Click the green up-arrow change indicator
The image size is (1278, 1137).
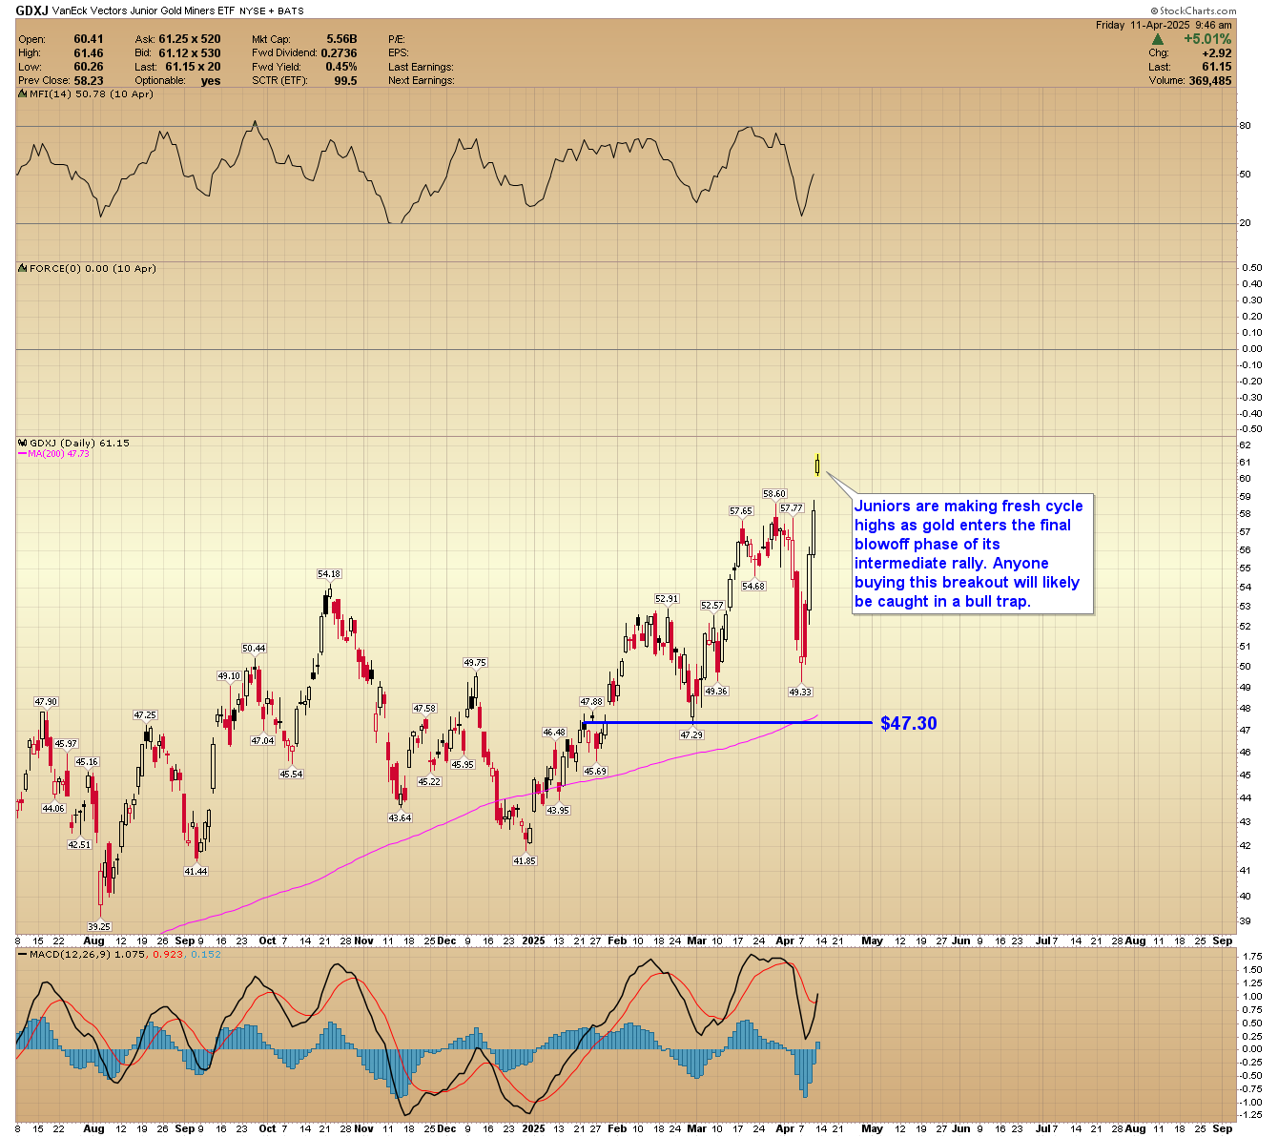[x=1158, y=40]
